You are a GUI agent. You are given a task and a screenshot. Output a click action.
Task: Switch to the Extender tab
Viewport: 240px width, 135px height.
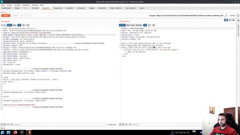point(102,8)
